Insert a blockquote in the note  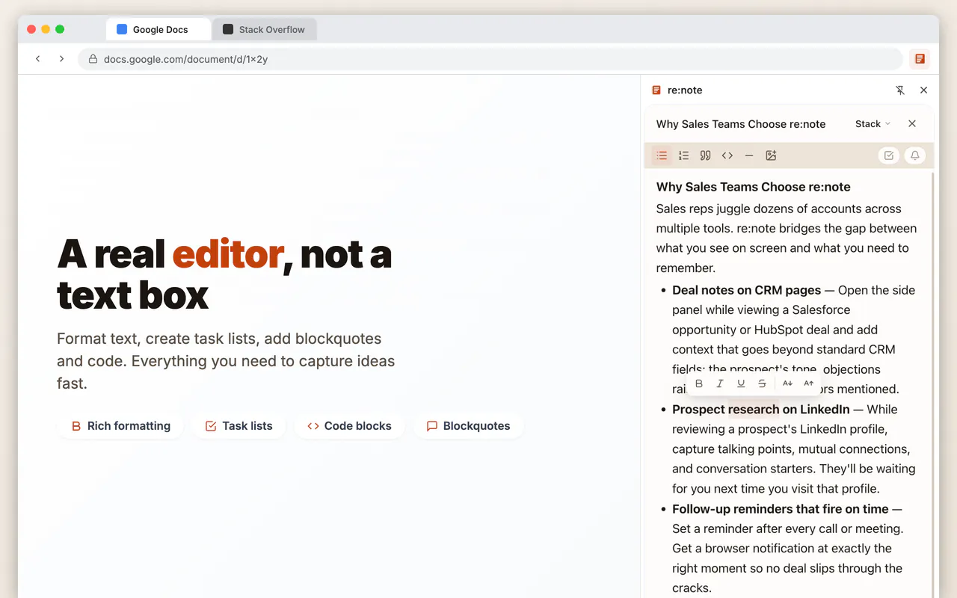point(705,155)
